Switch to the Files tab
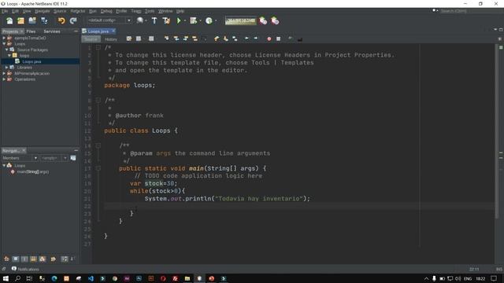This screenshot has width=504, height=283. pyautogui.click(x=31, y=31)
